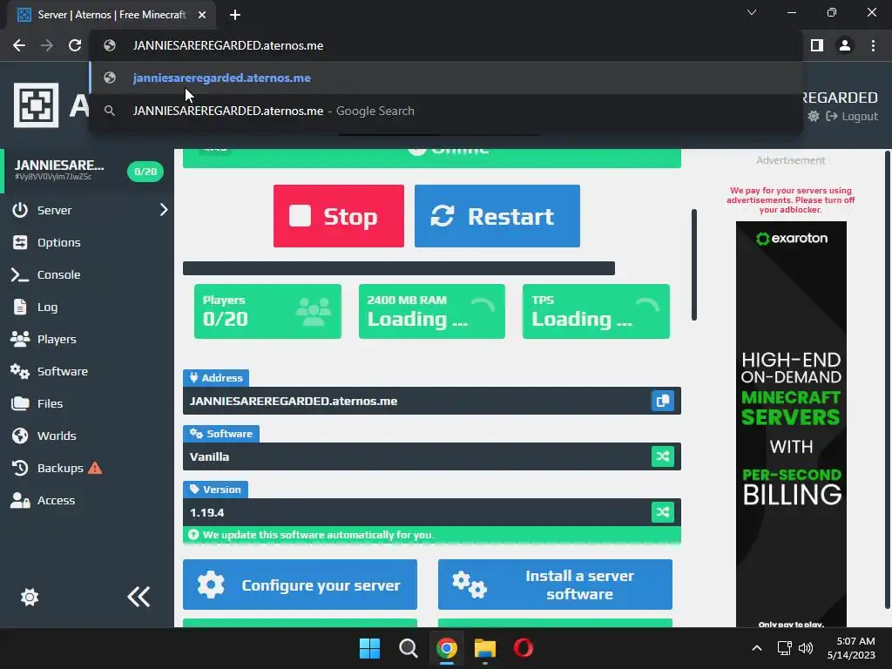
Task: Collapse the sidebar with double chevron
Action: click(139, 597)
